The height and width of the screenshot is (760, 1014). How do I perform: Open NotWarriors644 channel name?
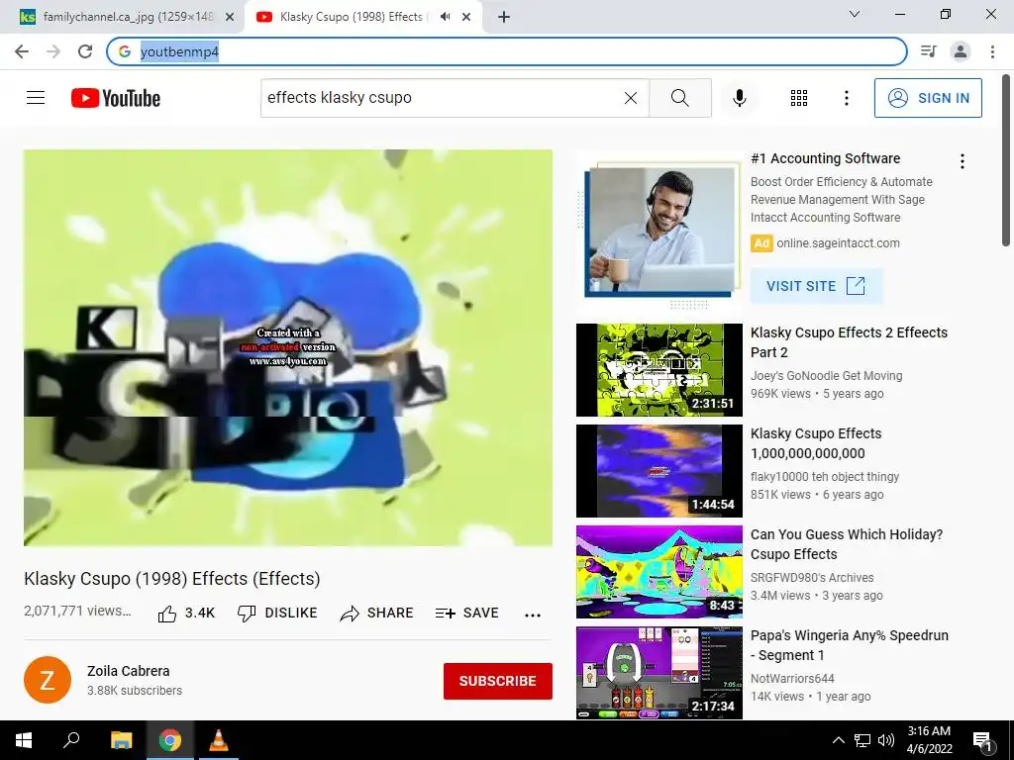792,678
